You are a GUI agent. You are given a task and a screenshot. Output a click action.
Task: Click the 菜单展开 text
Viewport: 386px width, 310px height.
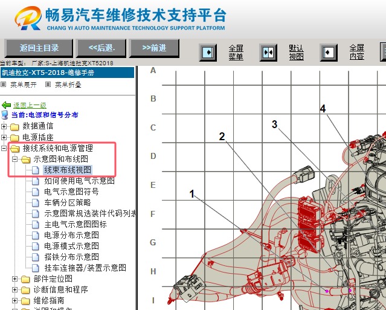coord(24,85)
